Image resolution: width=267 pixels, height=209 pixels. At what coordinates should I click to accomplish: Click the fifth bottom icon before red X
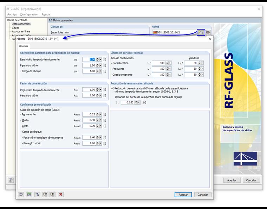[x=52, y=195]
